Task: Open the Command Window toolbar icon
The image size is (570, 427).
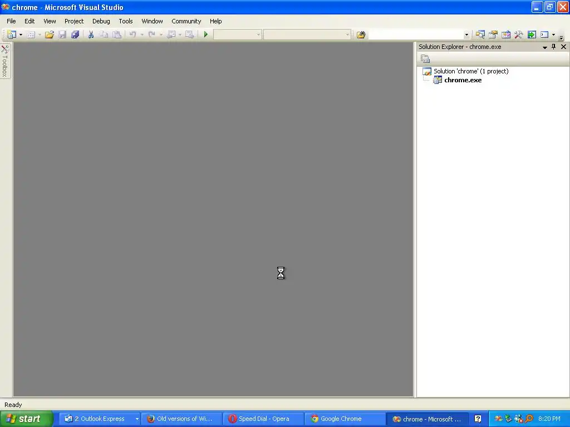Action: click(x=544, y=34)
